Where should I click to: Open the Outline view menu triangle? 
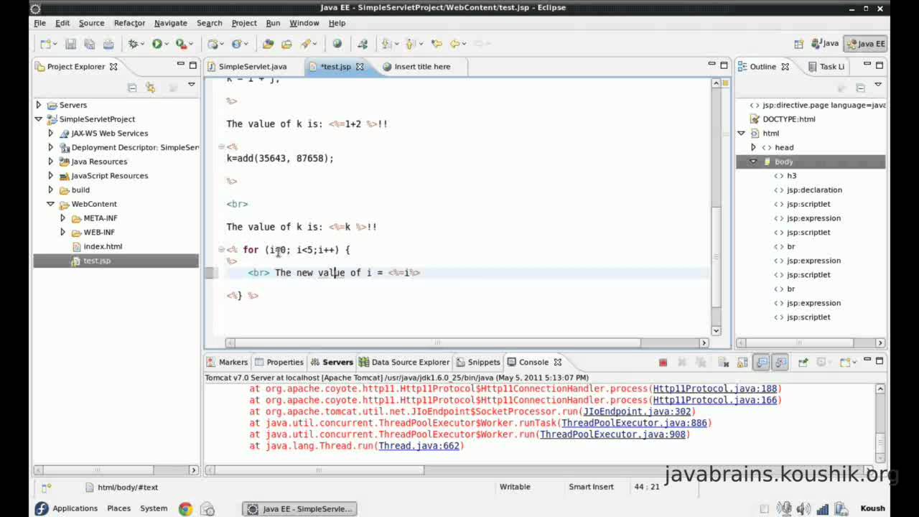878,85
